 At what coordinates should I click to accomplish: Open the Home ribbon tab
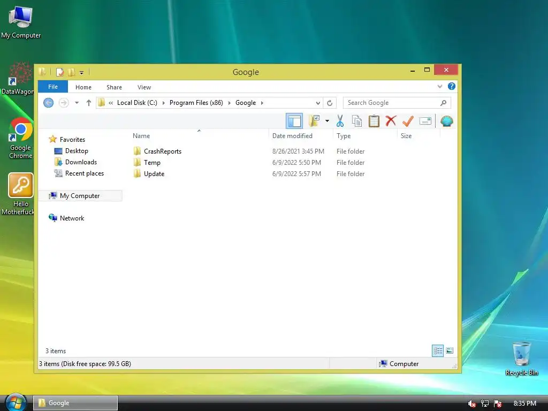tap(83, 87)
